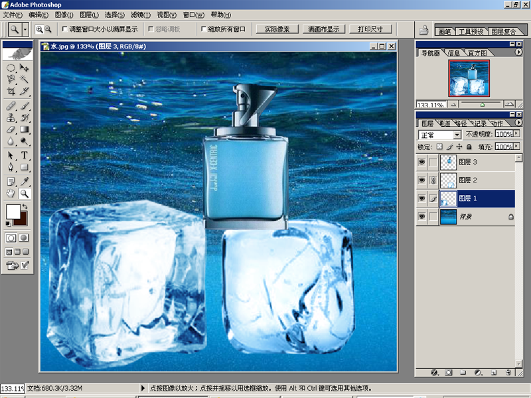Open the 滤镜(T) menu
The image size is (531, 398).
pos(141,15)
